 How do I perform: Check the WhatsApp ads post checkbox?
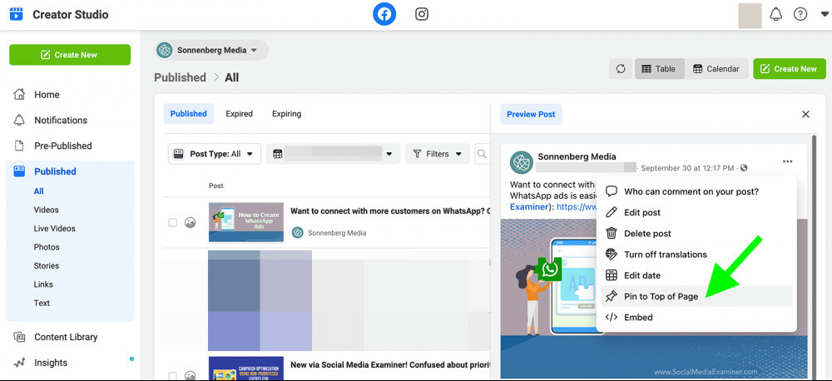(172, 223)
